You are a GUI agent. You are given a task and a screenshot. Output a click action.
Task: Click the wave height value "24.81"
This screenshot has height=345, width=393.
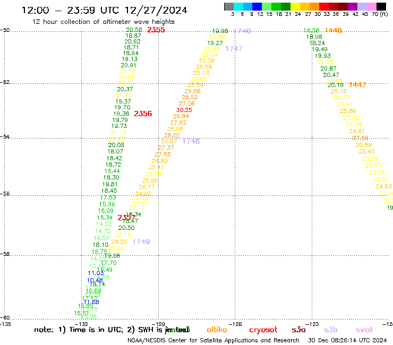coord(357,131)
